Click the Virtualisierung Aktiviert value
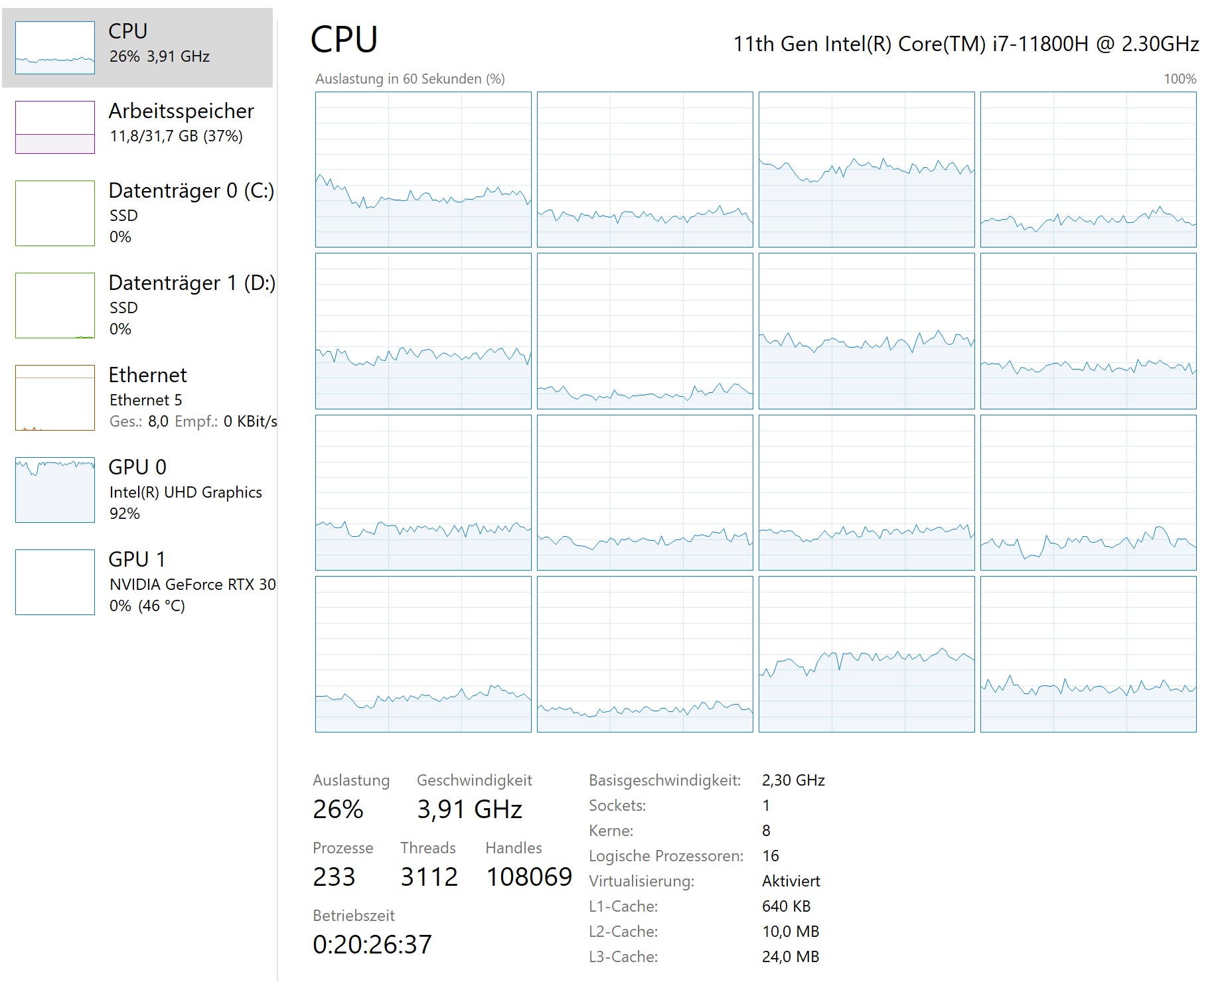This screenshot has height=982, width=1216. click(x=791, y=881)
